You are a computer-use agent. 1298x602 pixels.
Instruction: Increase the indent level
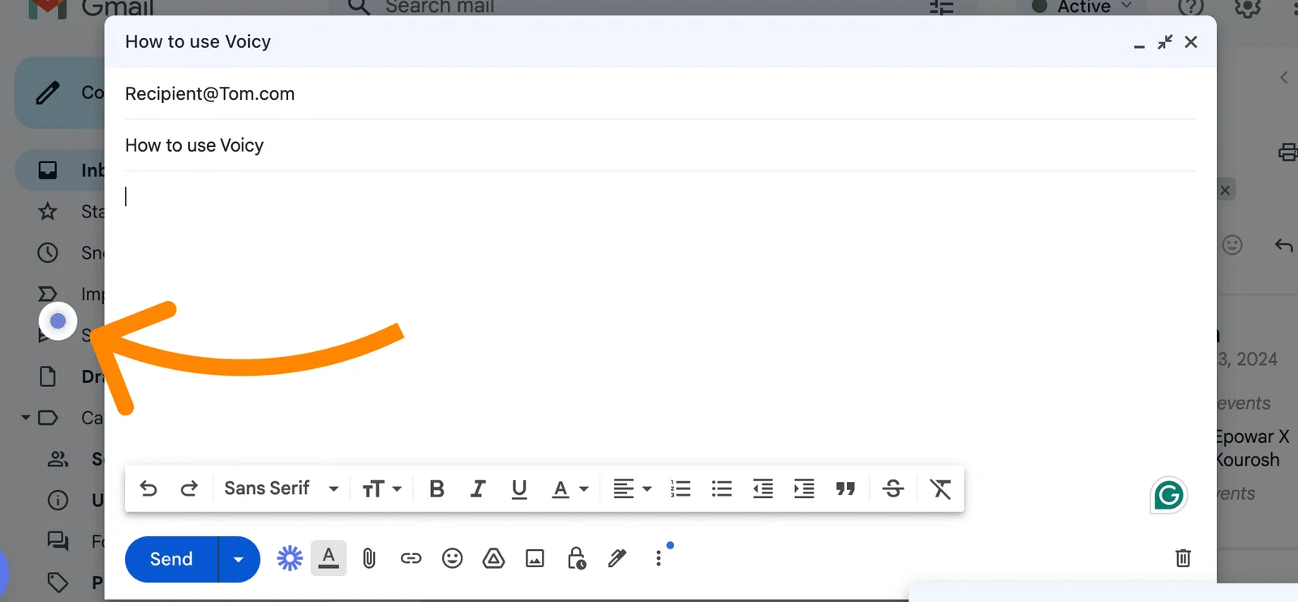pyautogui.click(x=804, y=488)
